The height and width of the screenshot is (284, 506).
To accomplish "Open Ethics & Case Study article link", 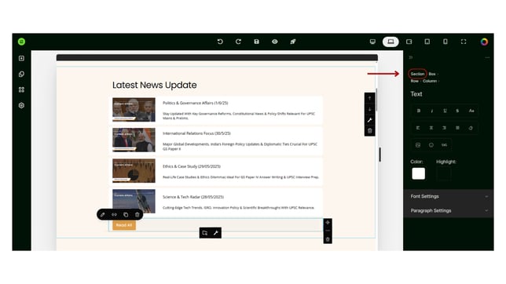I will 192,166.
